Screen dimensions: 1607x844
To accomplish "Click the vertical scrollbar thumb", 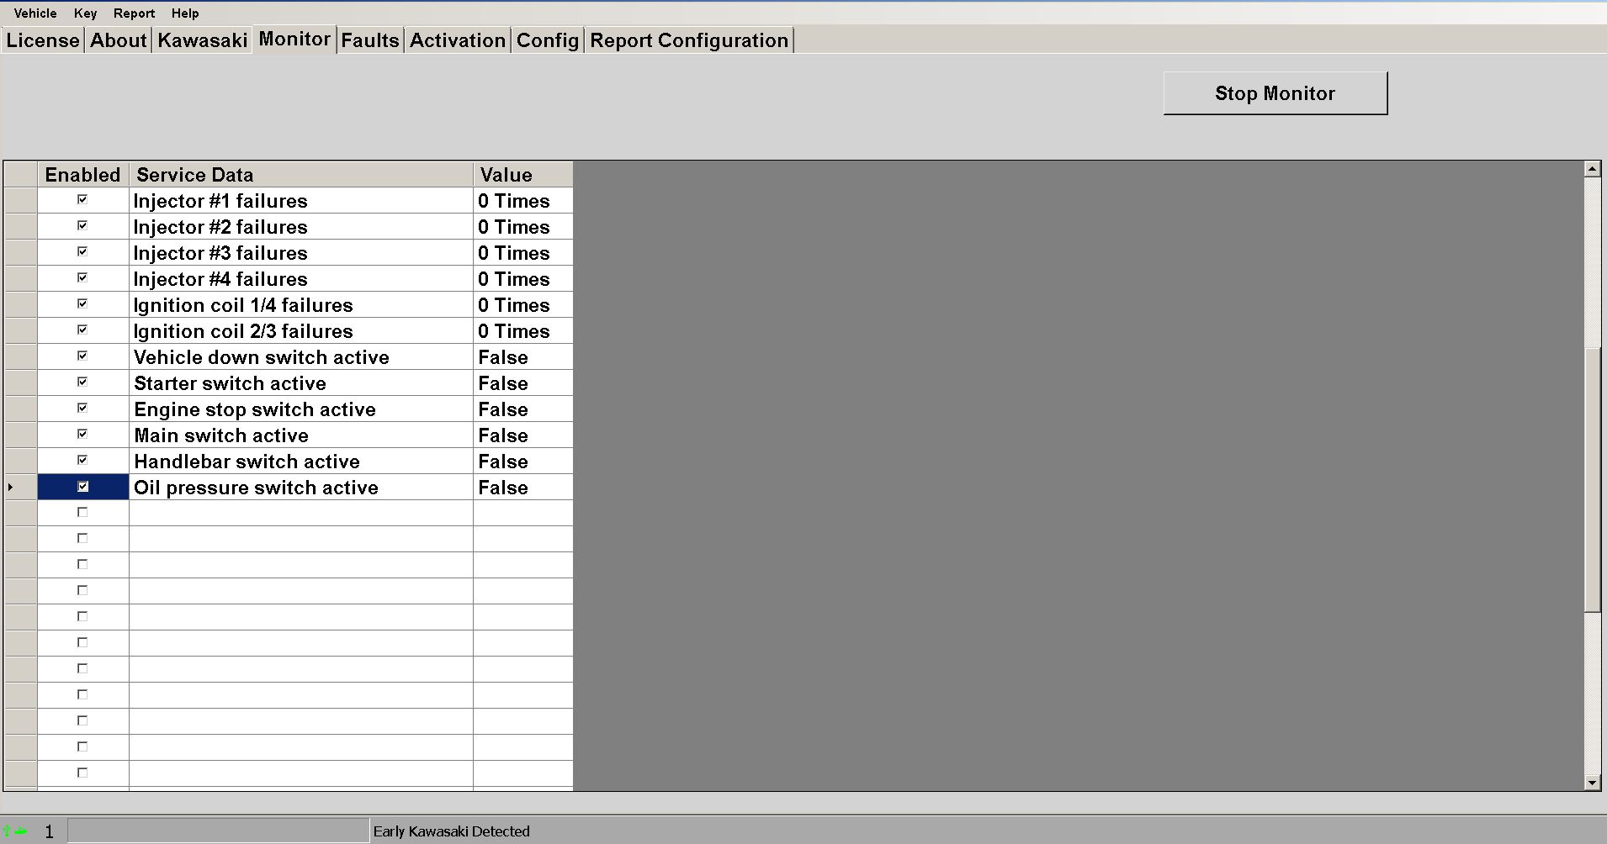I will pos(1592,479).
